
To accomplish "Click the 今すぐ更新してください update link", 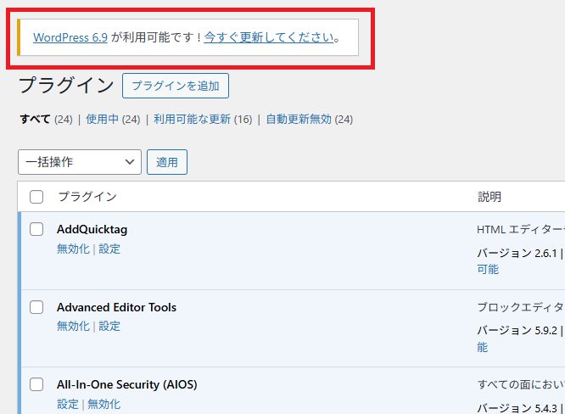I will [x=269, y=37].
